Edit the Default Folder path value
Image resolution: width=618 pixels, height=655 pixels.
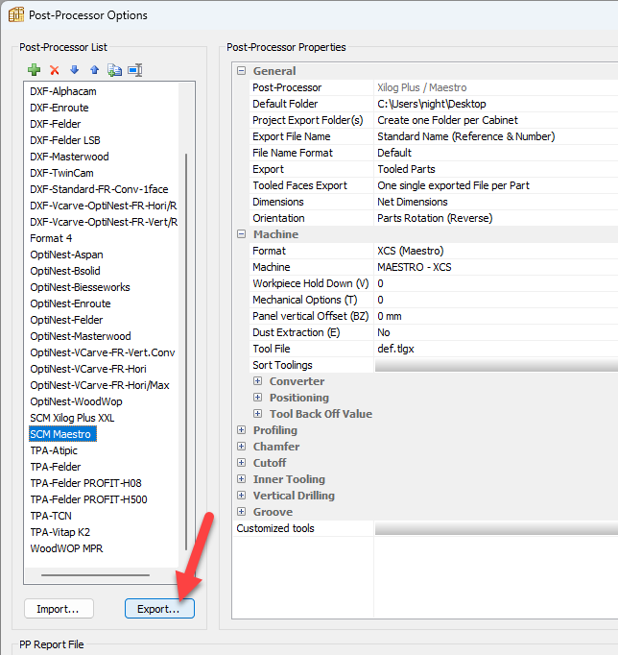(x=496, y=104)
